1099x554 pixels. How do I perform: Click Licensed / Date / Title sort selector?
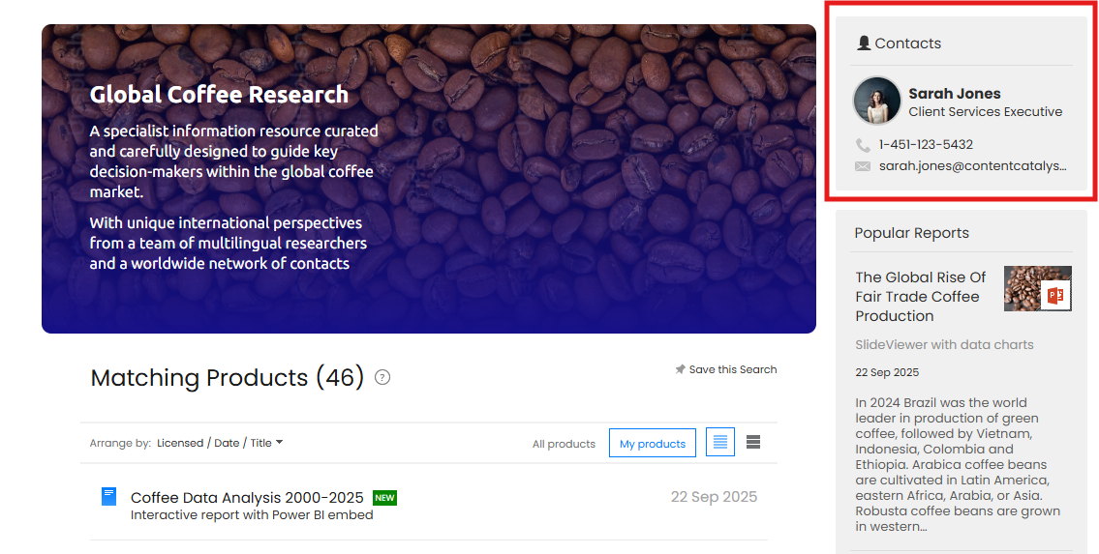[214, 443]
